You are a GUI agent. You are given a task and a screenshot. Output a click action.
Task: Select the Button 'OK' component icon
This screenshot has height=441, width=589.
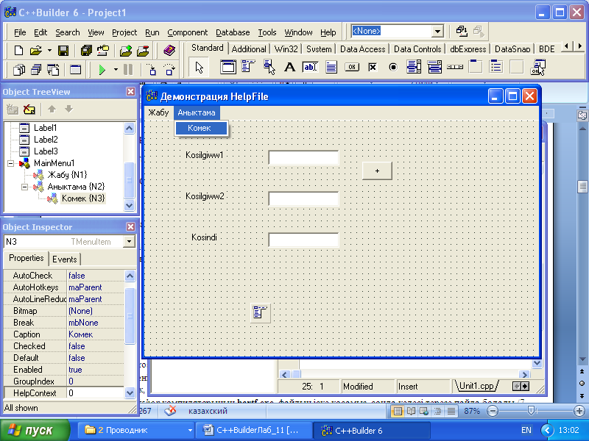coord(352,67)
